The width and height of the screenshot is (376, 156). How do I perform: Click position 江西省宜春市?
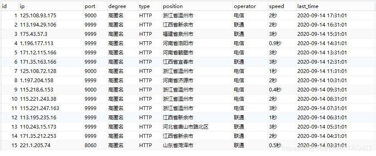[x=178, y=62]
